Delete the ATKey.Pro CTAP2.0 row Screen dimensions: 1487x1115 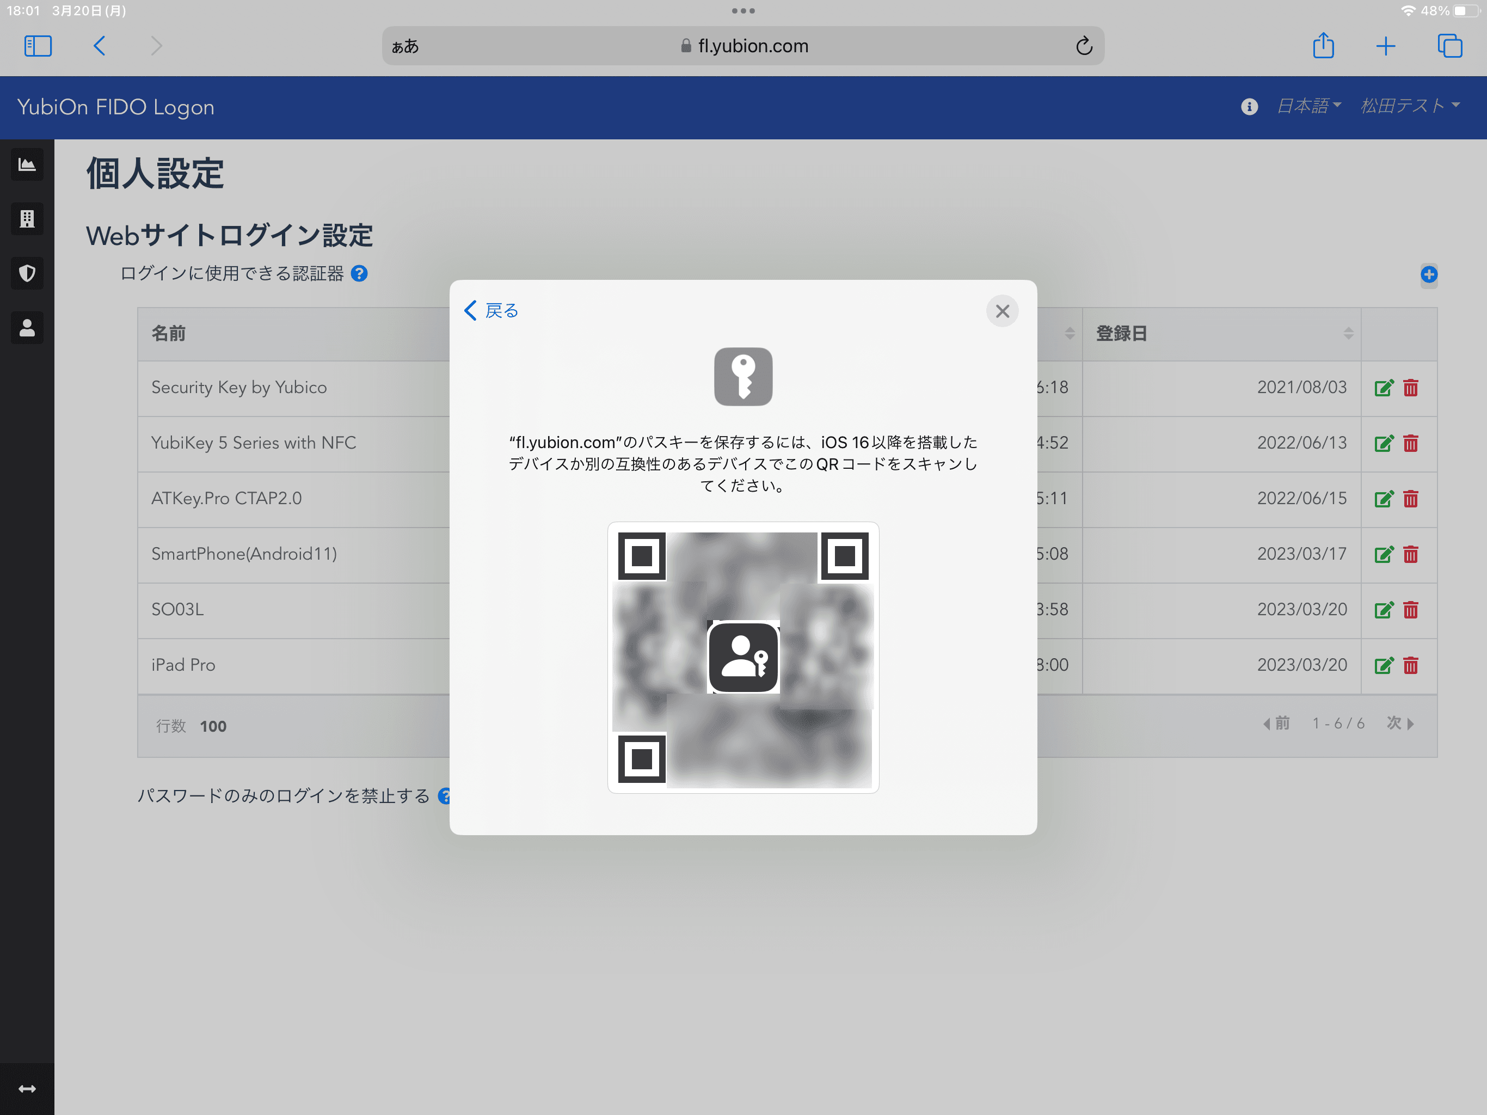coord(1410,499)
